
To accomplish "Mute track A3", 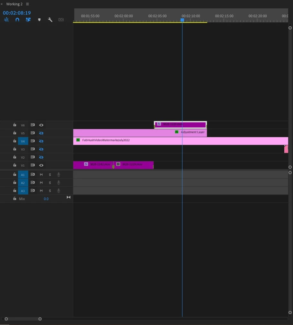I will click(x=41, y=191).
